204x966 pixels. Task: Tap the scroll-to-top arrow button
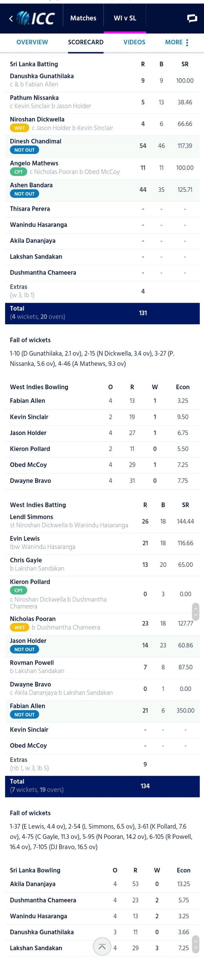(x=102, y=947)
